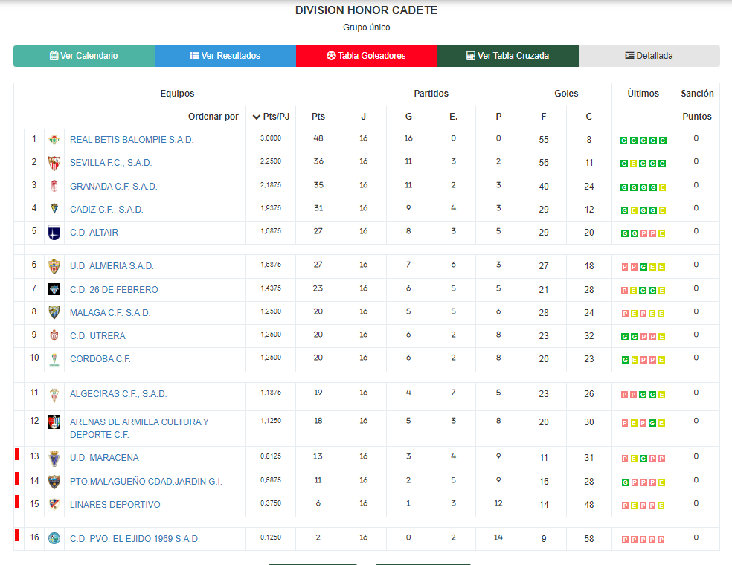Click U.D. Maracena green G result badge
The width and height of the screenshot is (732, 565).
(x=643, y=459)
